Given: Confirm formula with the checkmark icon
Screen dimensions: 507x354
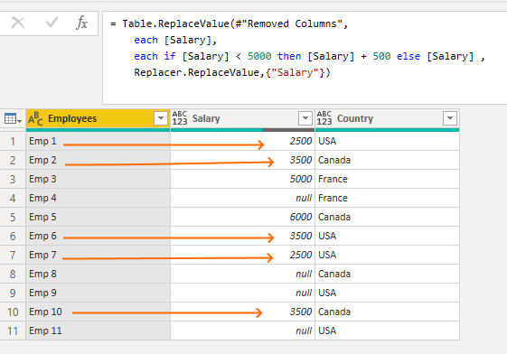Looking at the screenshot, I should [52, 23].
